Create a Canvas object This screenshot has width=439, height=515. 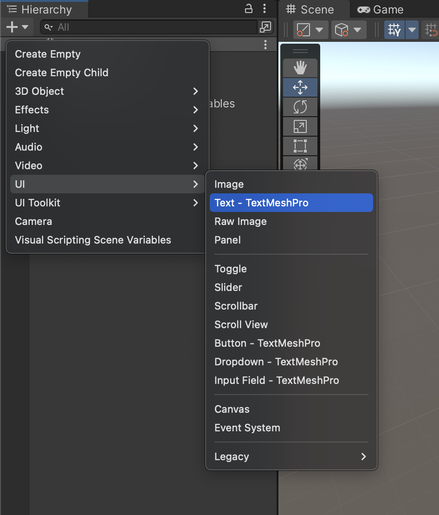coord(291,409)
